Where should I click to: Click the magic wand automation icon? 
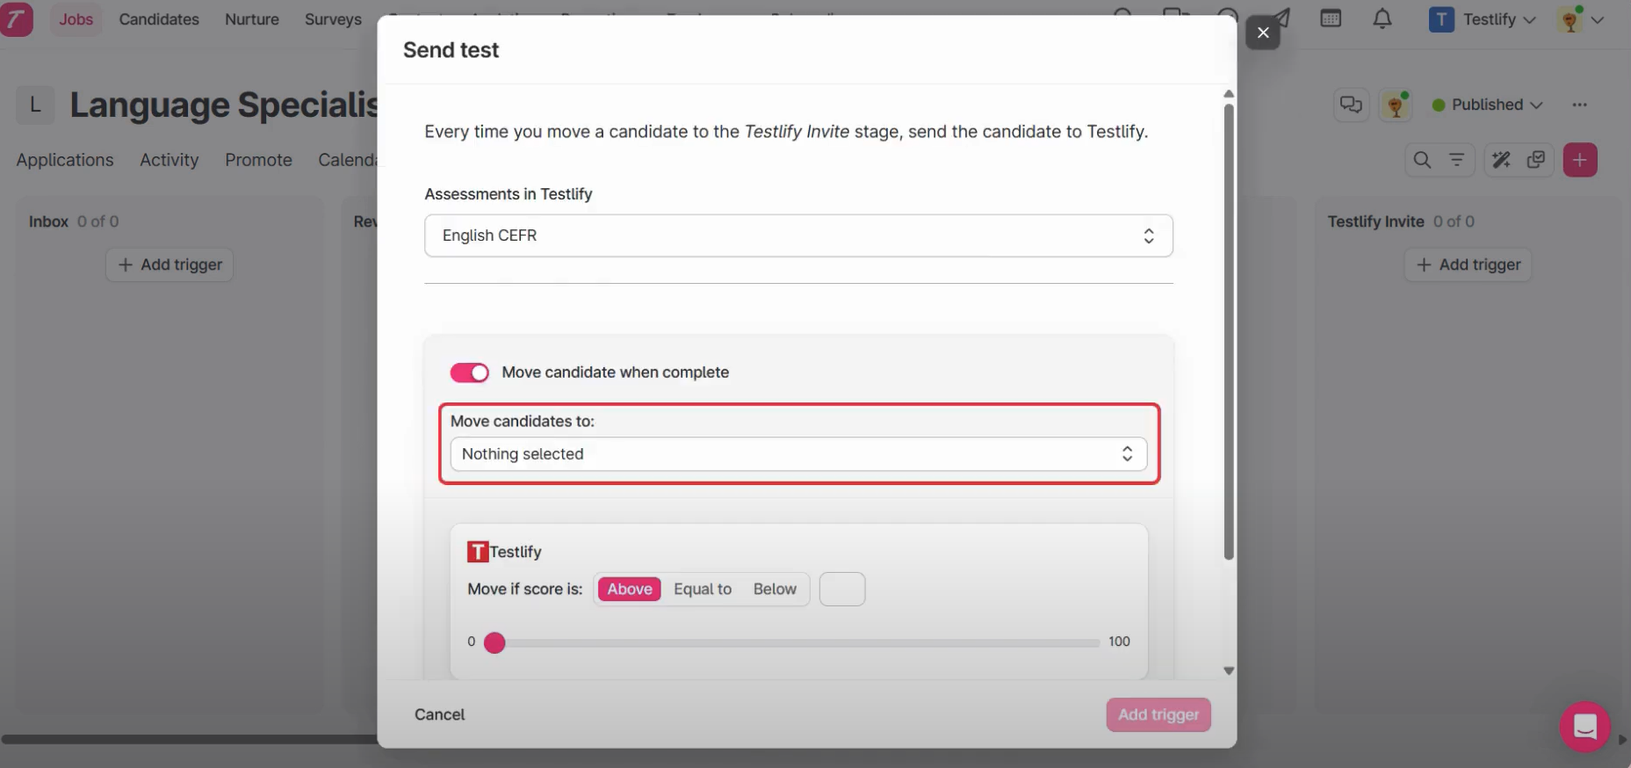click(1501, 160)
